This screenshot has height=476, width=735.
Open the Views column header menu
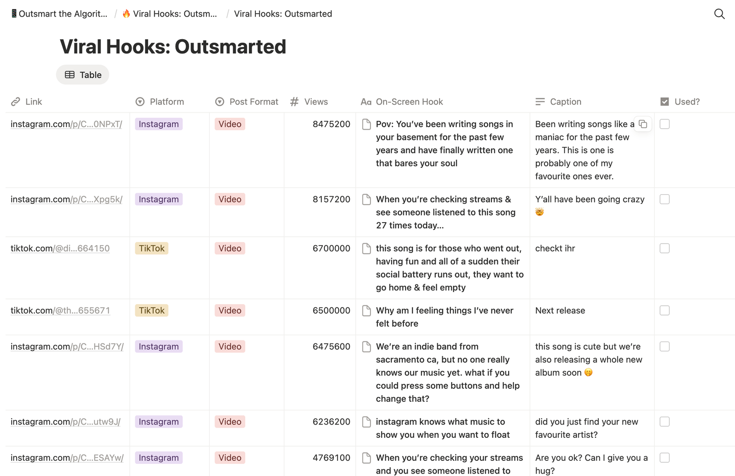click(316, 102)
